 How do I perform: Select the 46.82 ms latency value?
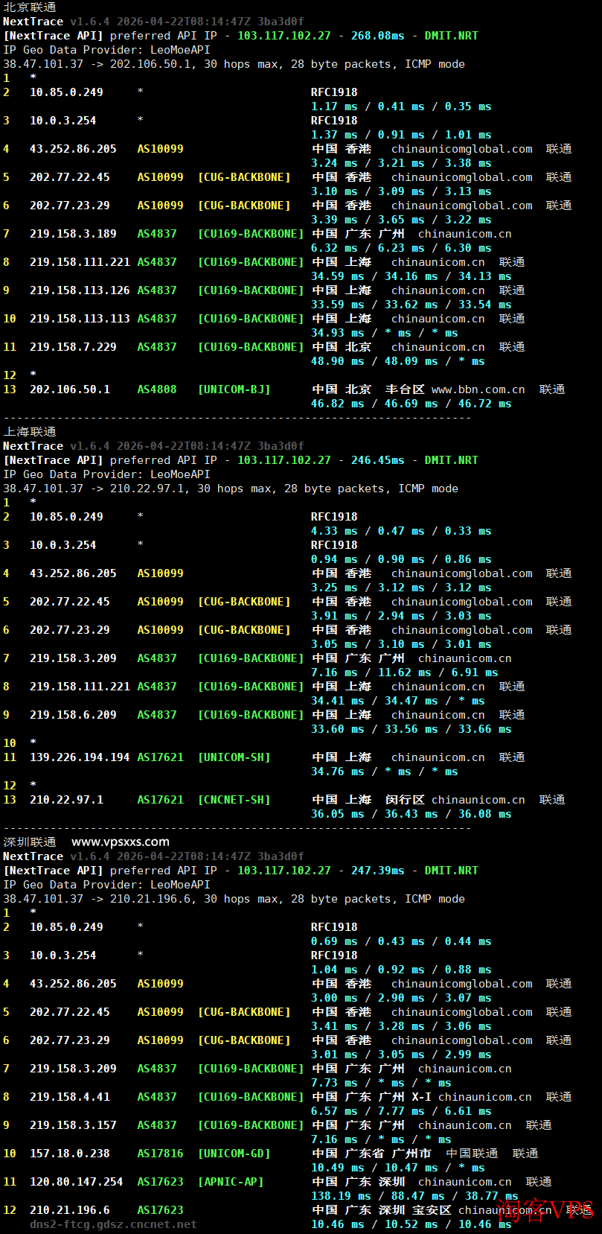tap(338, 404)
